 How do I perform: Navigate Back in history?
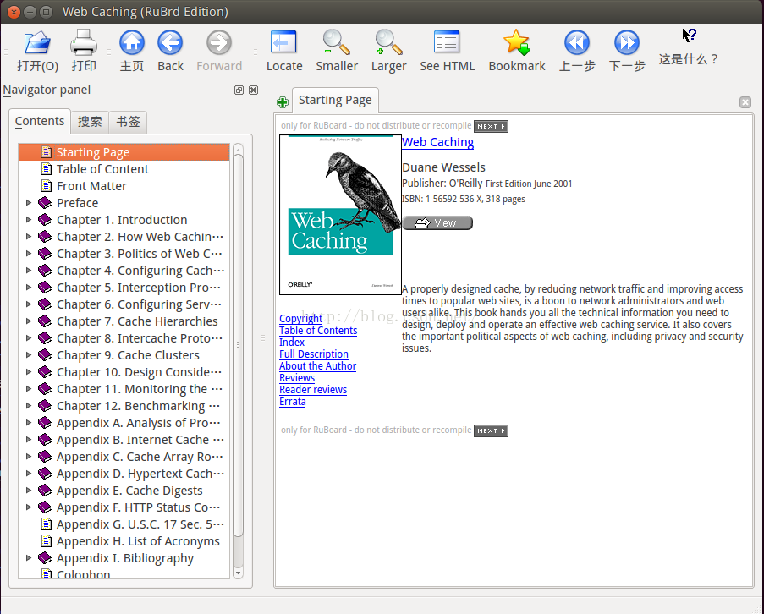point(170,51)
